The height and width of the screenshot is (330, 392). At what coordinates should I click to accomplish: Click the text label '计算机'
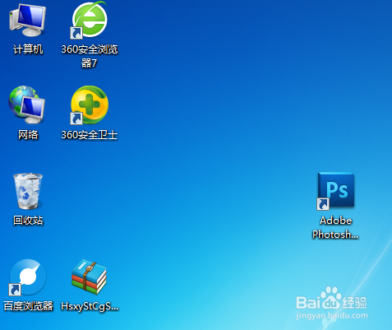click(x=28, y=49)
